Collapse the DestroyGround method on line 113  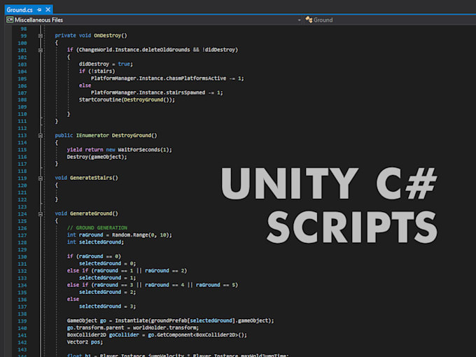coord(41,136)
